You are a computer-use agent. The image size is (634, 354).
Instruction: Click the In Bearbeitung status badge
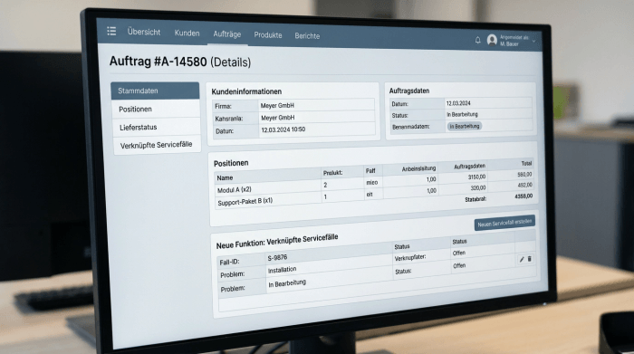click(x=464, y=126)
